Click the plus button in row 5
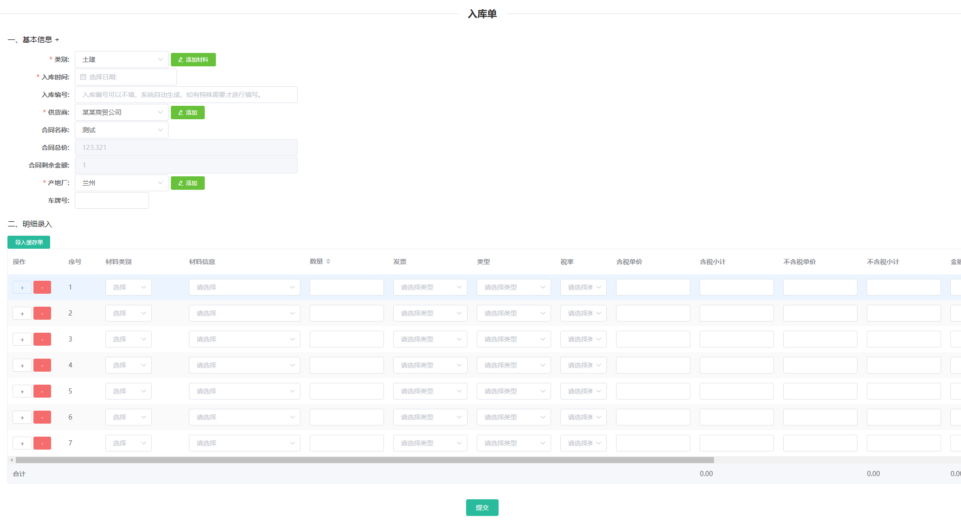 [22, 392]
